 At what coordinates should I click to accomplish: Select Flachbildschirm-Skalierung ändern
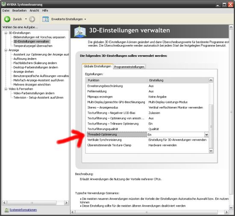click(x=35, y=63)
